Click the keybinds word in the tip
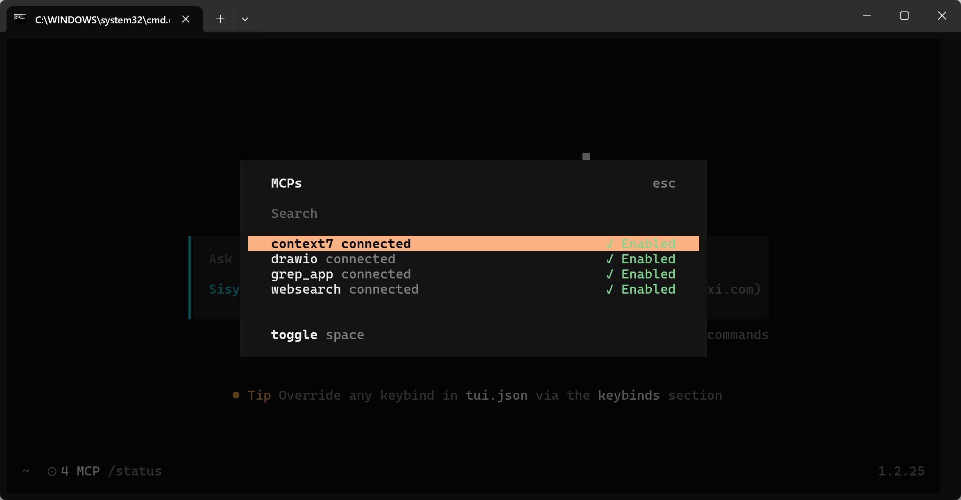This screenshot has width=961, height=500. (629, 395)
